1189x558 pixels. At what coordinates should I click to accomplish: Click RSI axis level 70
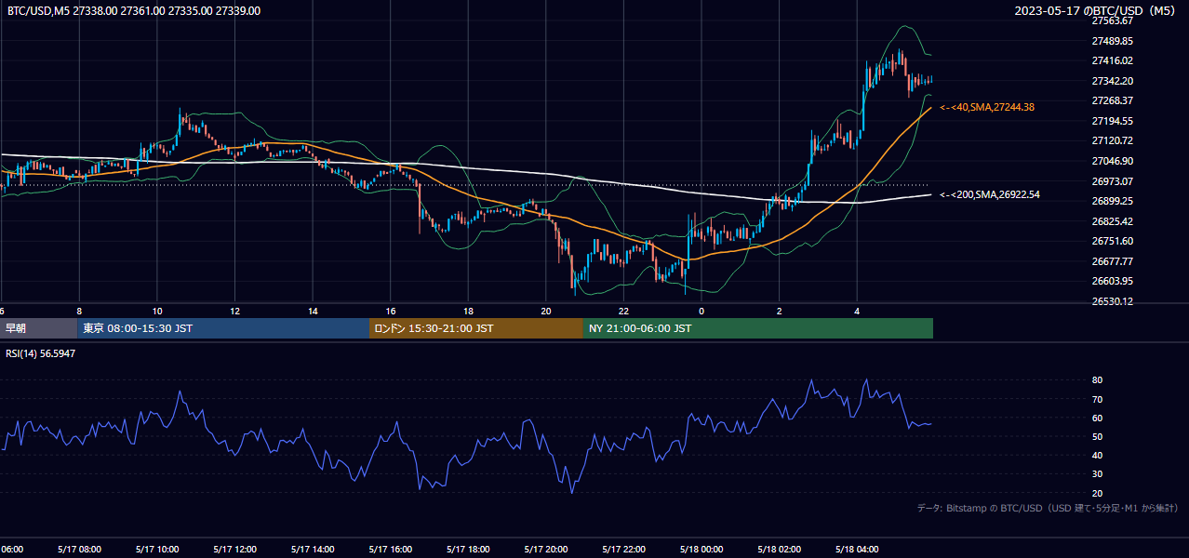(x=1098, y=399)
